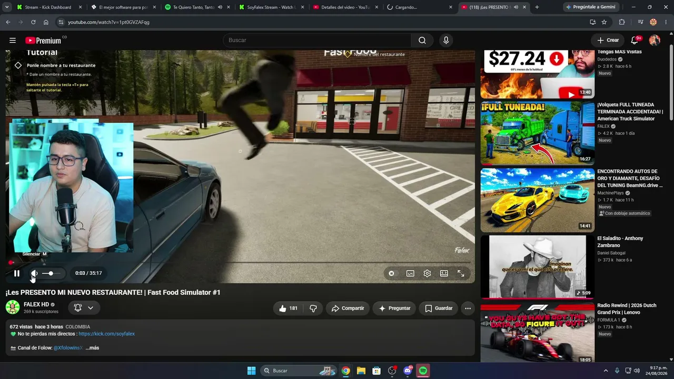This screenshot has height=379, width=674.
Task: Open the @XfolowinsX channel link
Action: pyautogui.click(x=68, y=348)
